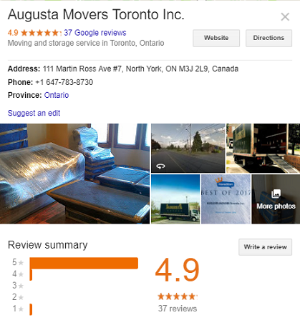Select the 5-star rating bar
The height and width of the screenshot is (325, 300).
pos(84,263)
